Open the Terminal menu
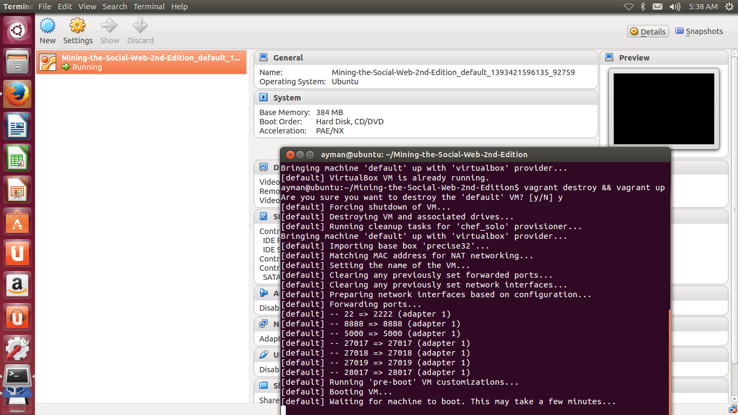The width and height of the screenshot is (738, 415). 149,6
